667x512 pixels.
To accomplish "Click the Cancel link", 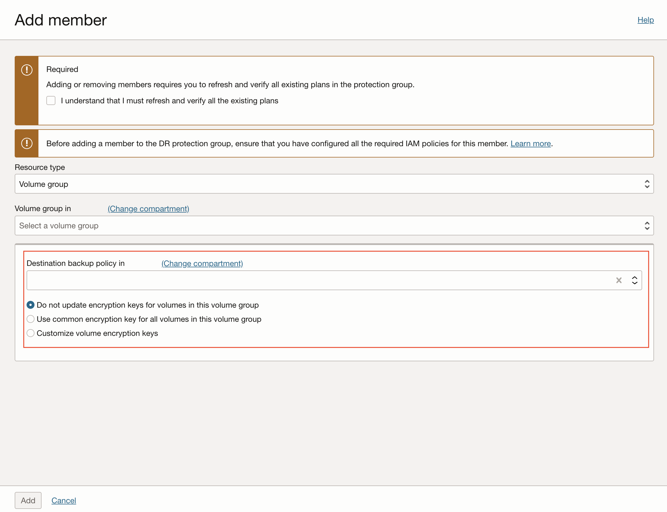I will click(x=64, y=500).
